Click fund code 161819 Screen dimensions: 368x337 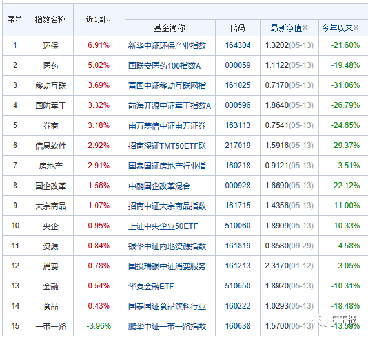[x=238, y=246]
